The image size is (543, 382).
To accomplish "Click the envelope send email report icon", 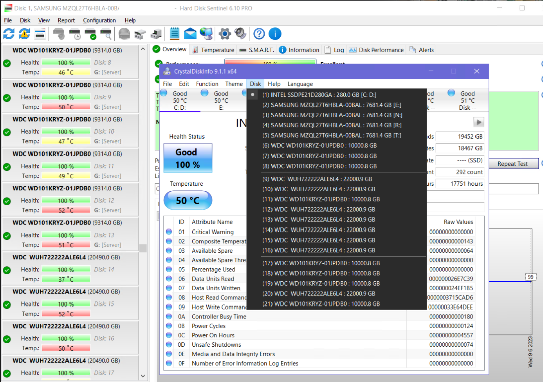I will [190, 34].
